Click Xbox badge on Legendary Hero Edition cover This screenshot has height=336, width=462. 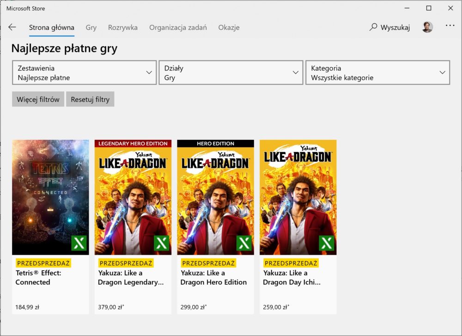(x=162, y=243)
